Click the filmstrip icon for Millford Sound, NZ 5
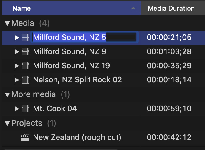Viewport: 205px width, 150px height. 26,37
